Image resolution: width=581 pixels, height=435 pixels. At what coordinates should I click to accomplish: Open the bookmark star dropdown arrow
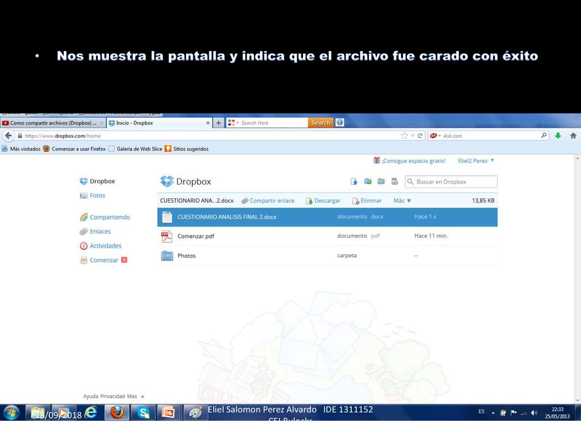click(412, 136)
